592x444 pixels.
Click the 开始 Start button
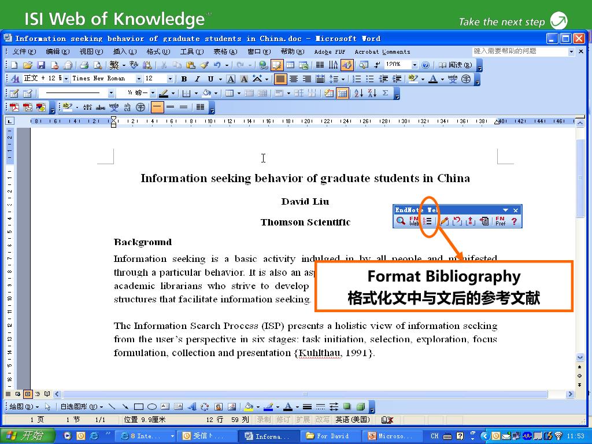(27, 436)
